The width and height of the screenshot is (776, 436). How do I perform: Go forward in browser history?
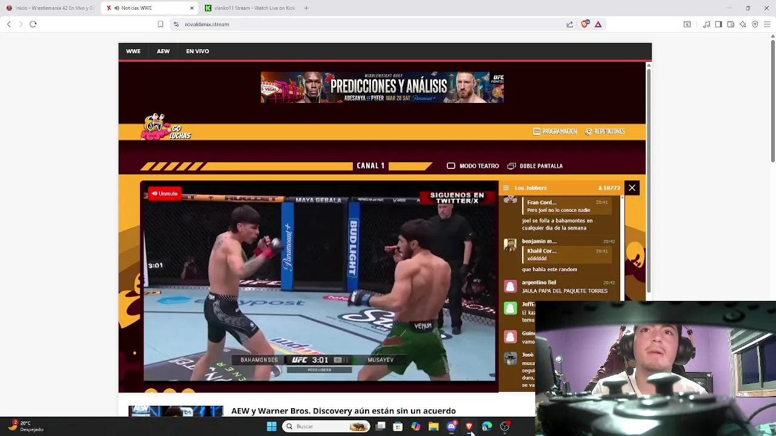pyautogui.click(x=21, y=24)
